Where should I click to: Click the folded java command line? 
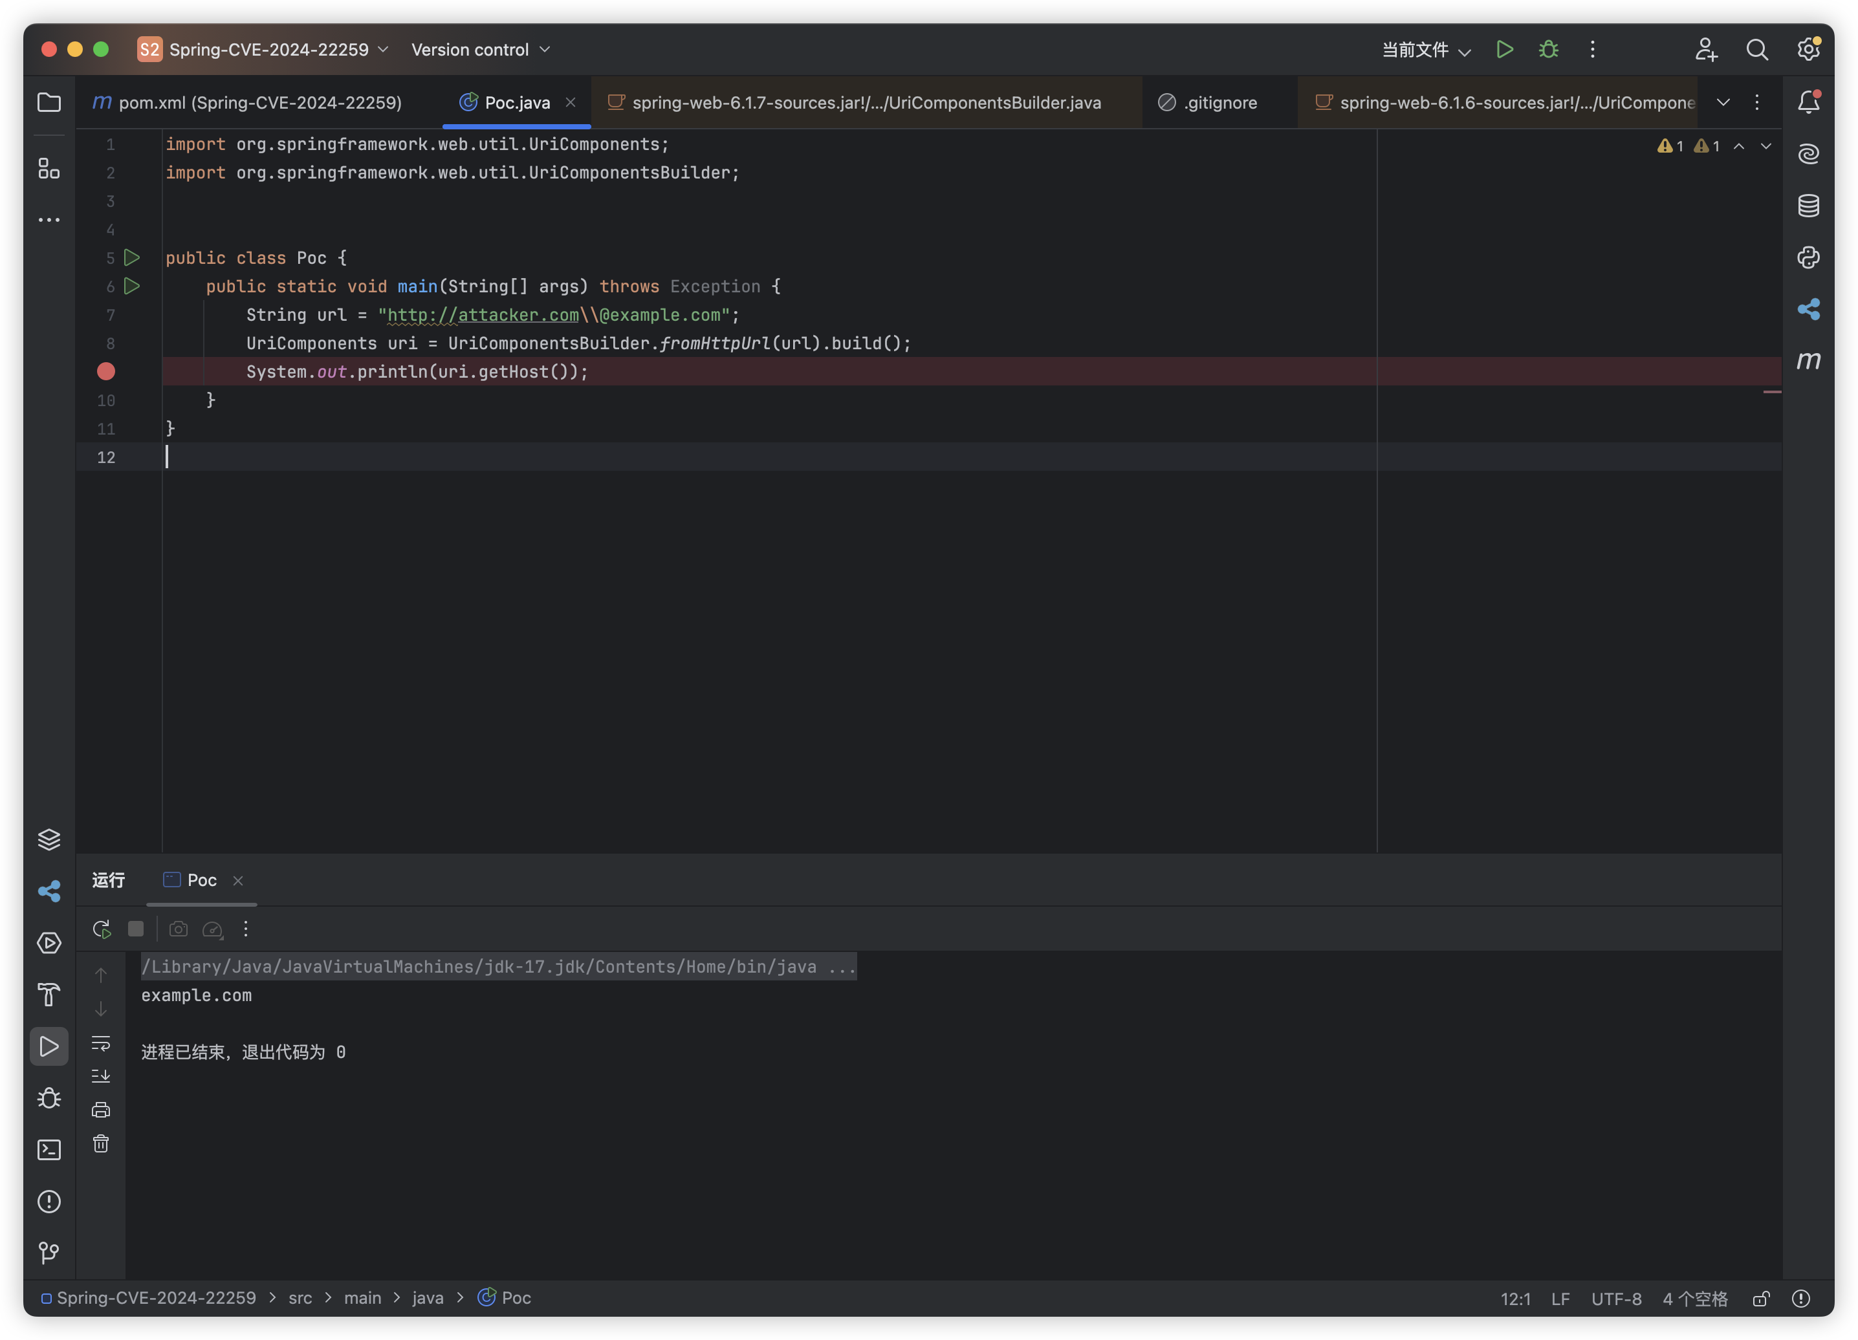(498, 966)
